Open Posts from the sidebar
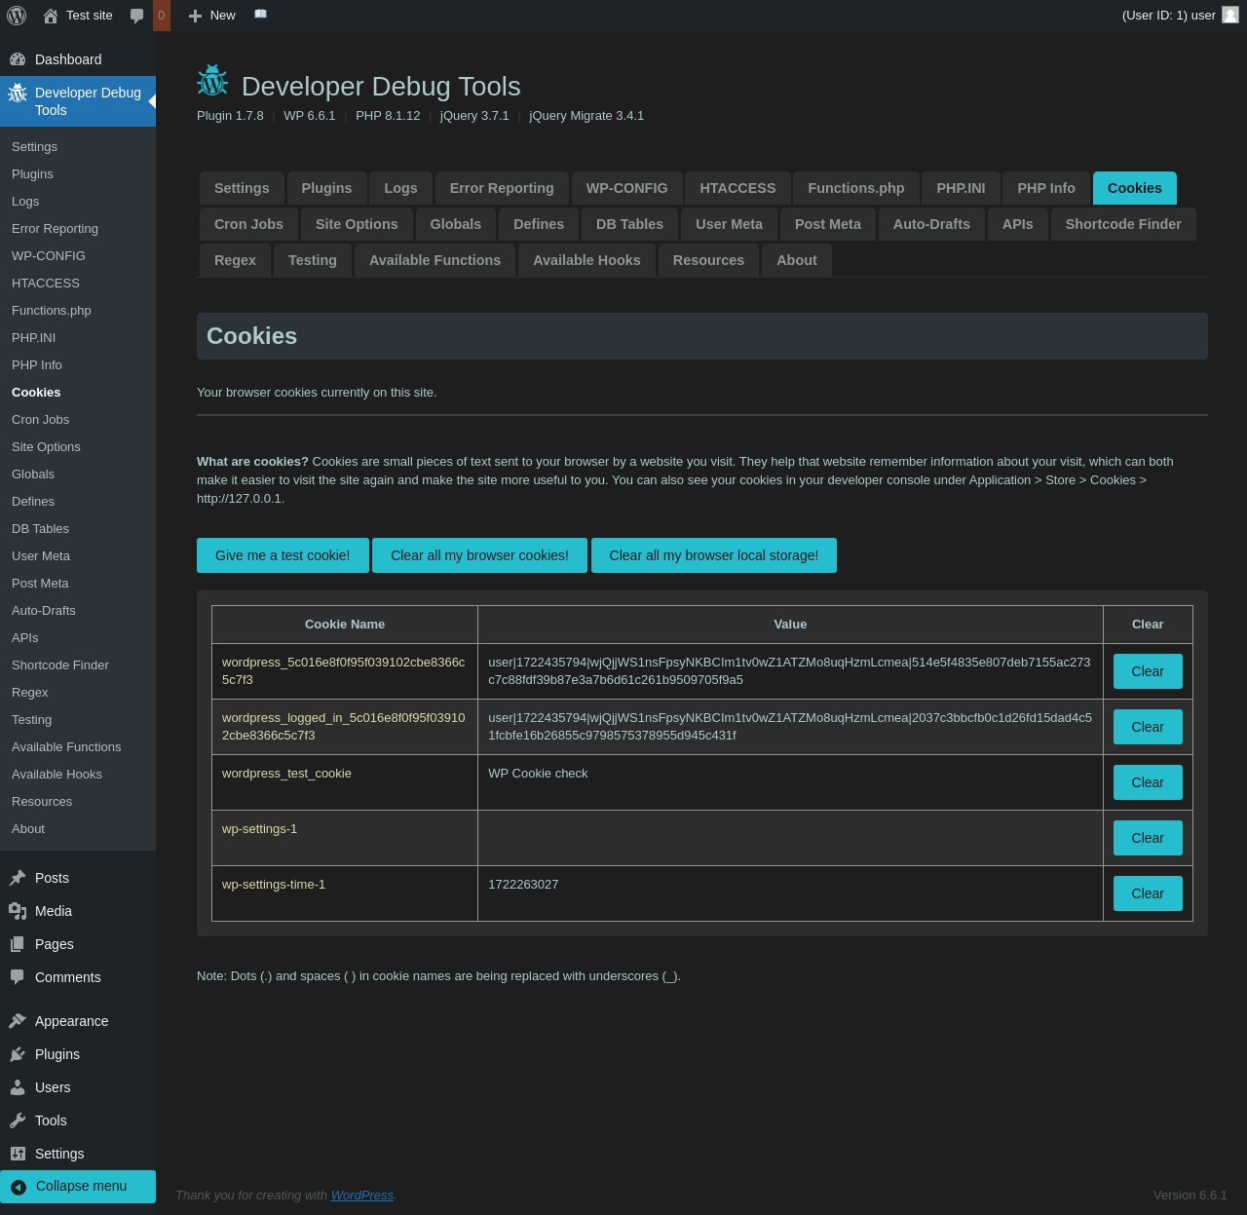The height and width of the screenshot is (1215, 1247). (x=52, y=878)
